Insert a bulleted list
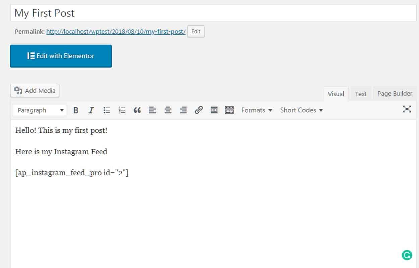 point(107,110)
